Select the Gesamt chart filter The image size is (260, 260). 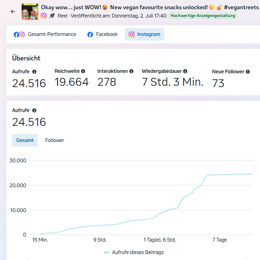click(25, 141)
